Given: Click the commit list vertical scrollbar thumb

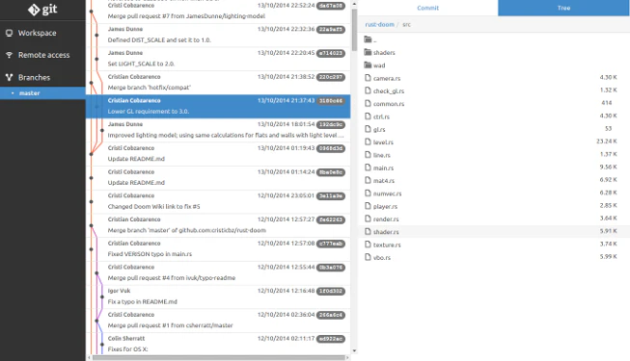Looking at the screenshot, I should click(354, 30).
